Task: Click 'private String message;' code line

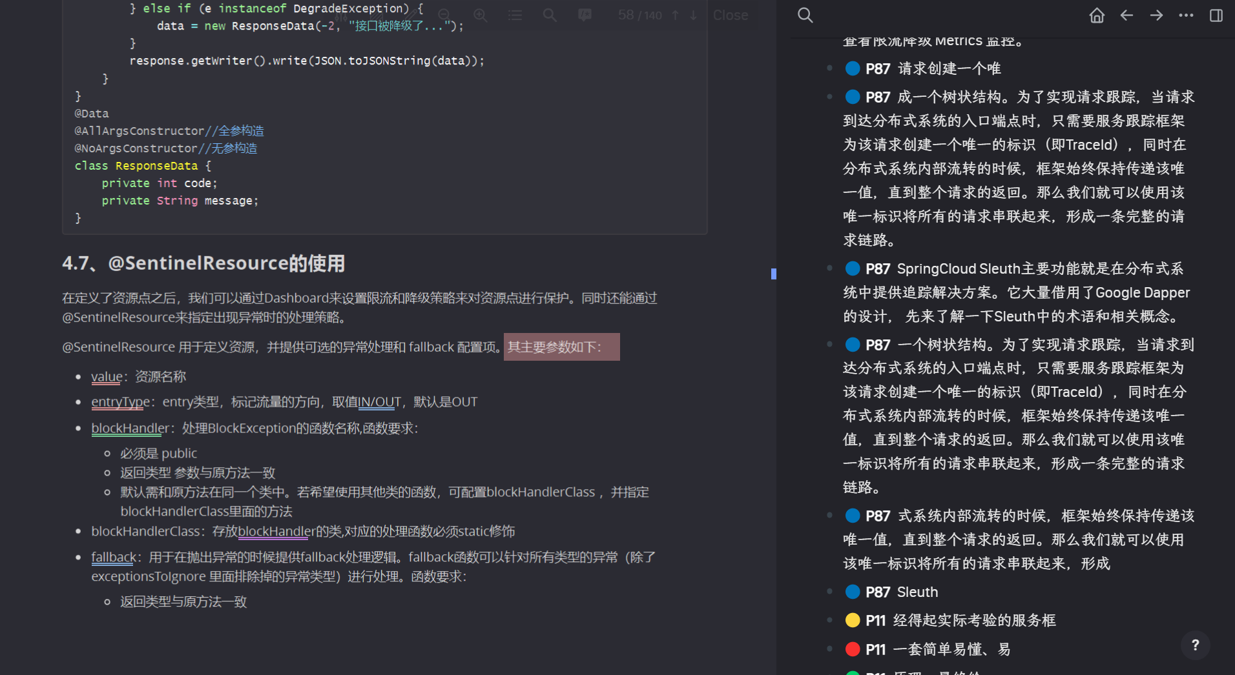Action: coord(180,201)
